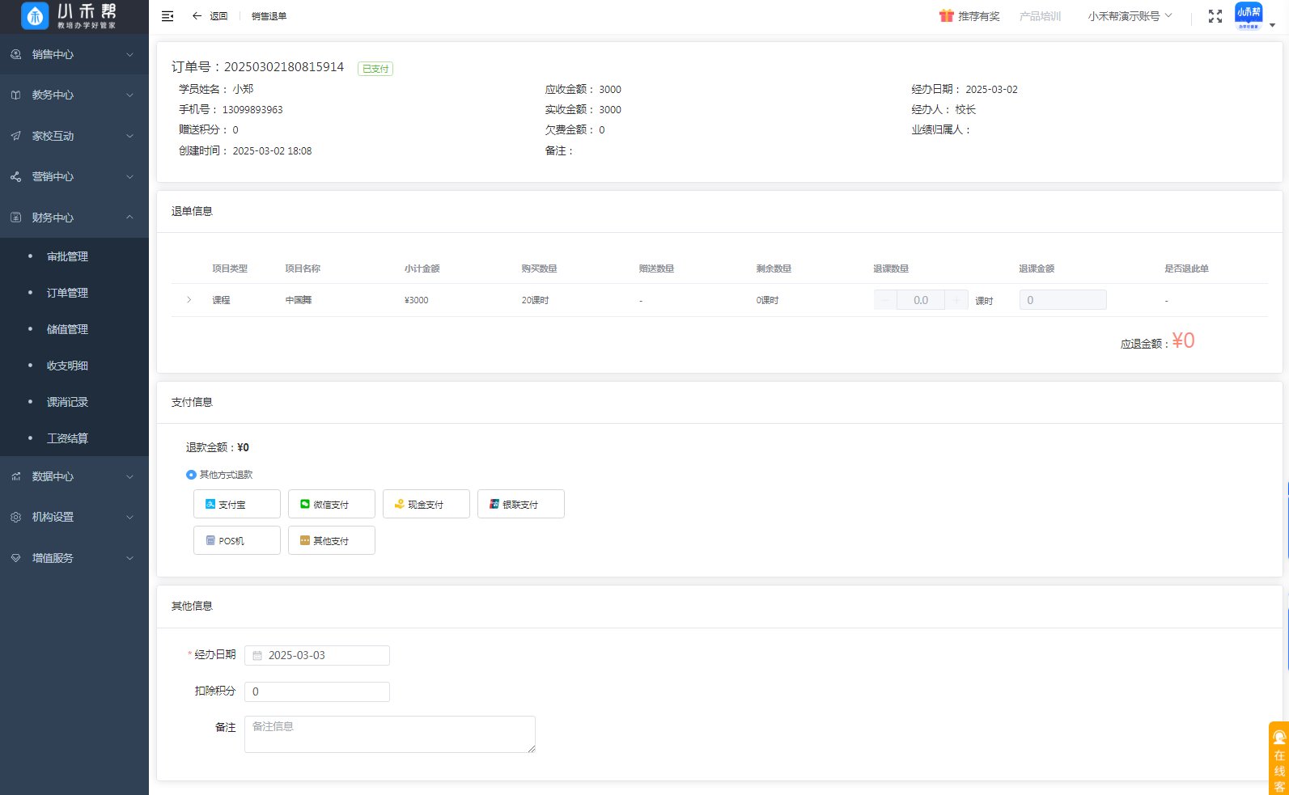1289x795 pixels.
Task: Select 银联支付 payment method
Action: pos(521,504)
